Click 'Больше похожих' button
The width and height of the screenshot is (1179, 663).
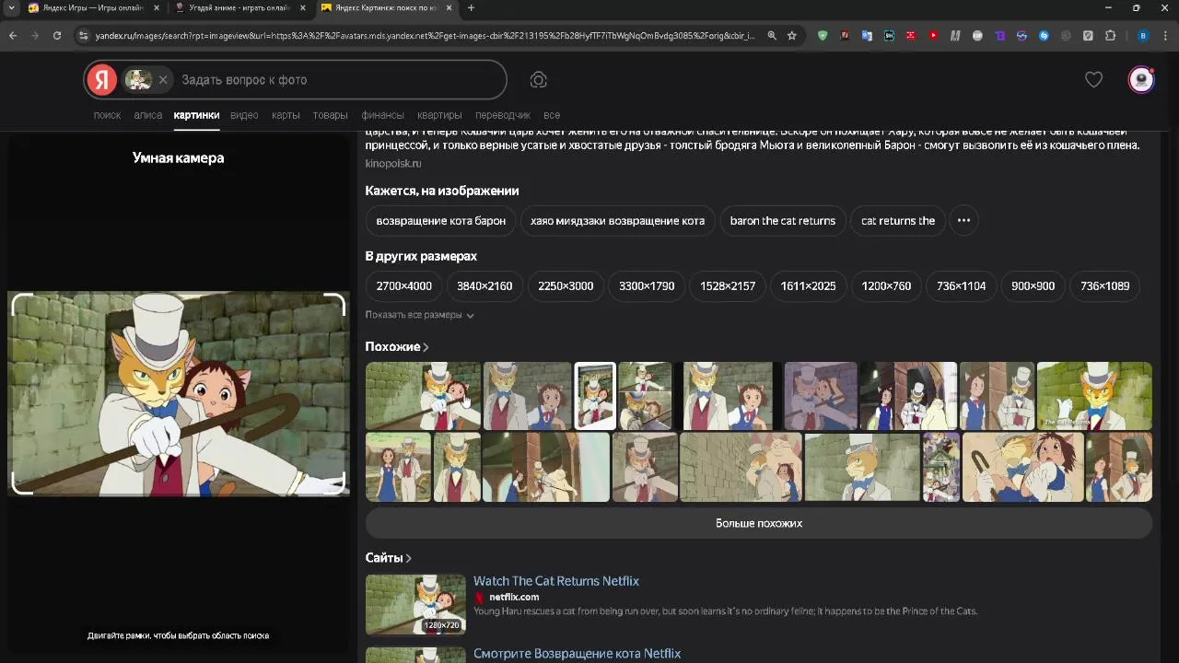(x=759, y=523)
